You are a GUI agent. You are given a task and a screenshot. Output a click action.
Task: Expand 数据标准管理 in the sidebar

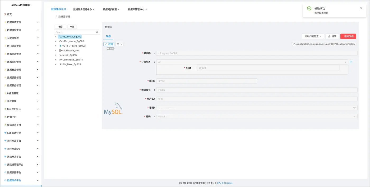[21, 54]
